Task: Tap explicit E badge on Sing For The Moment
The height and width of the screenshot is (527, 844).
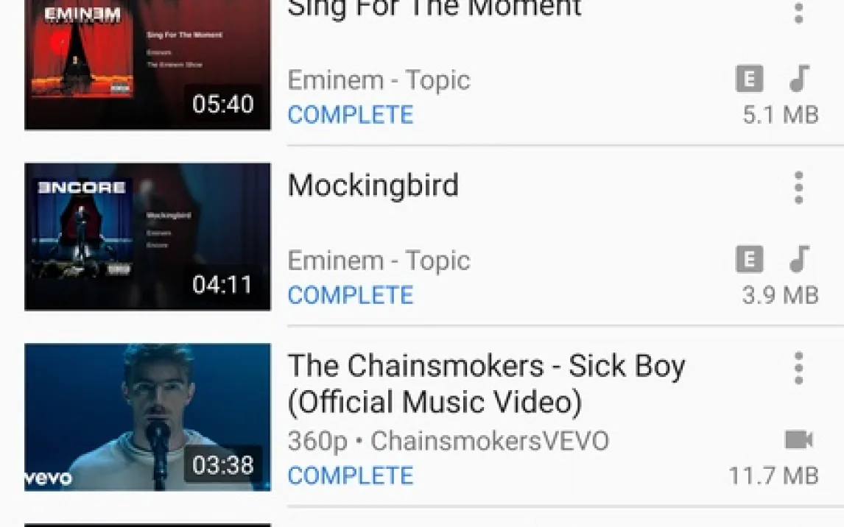Action: [x=749, y=79]
